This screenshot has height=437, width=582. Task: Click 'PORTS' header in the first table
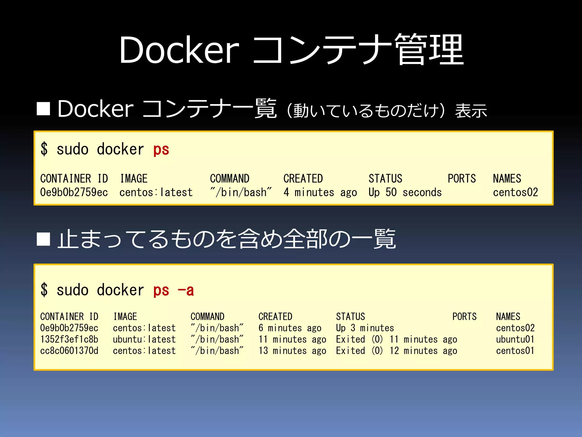click(462, 179)
